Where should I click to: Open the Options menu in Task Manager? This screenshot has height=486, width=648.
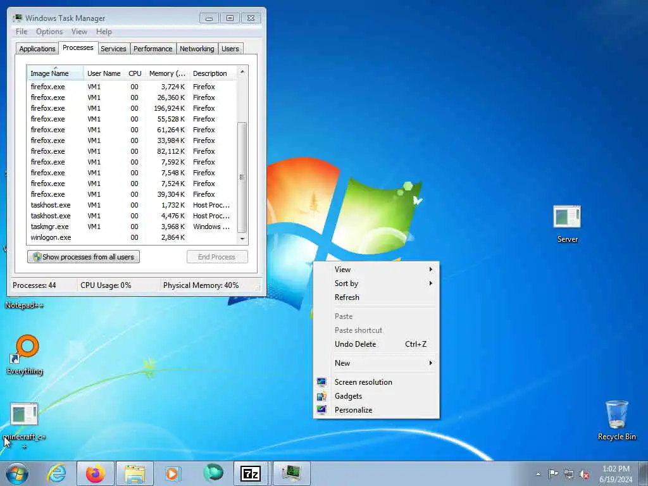click(49, 32)
